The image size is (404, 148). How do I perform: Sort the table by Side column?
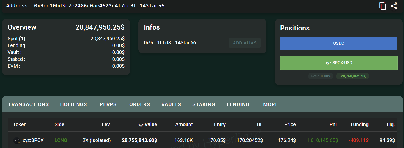(x=59, y=124)
